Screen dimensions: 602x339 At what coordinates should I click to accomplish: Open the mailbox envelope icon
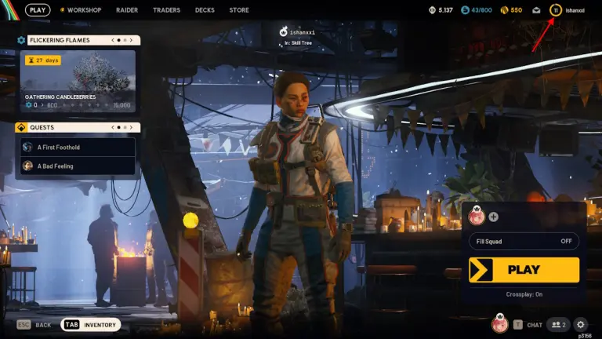coord(536,10)
